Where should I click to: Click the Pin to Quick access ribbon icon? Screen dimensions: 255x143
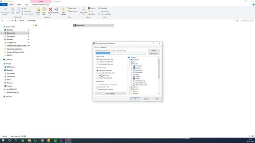point(5,10)
